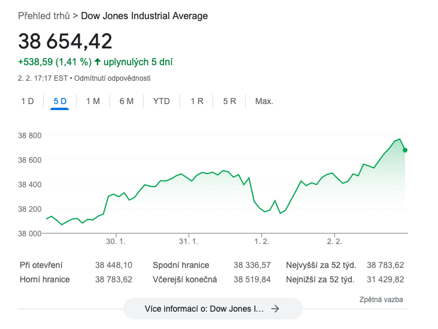The width and height of the screenshot is (438, 329).
Task: Click the Včerejší konečná label
Action: pos(185,279)
